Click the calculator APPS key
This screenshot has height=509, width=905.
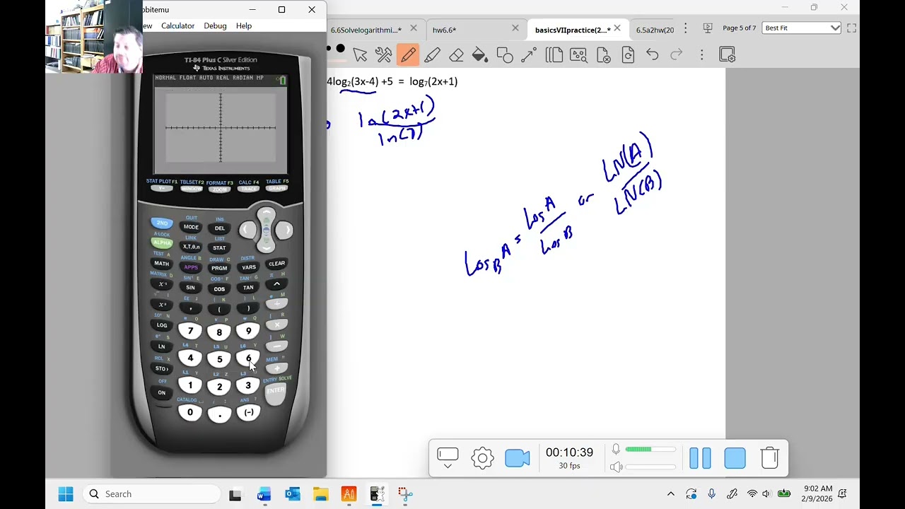[x=191, y=267]
